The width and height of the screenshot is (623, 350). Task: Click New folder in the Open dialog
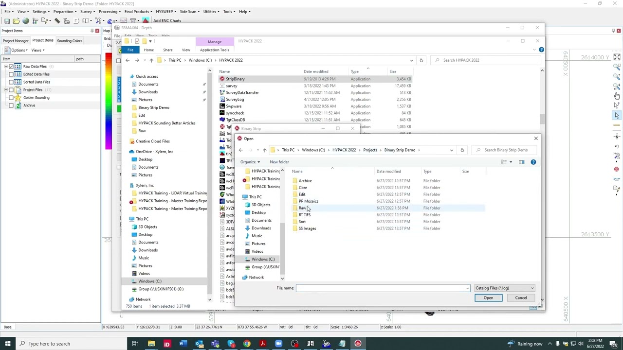click(279, 162)
